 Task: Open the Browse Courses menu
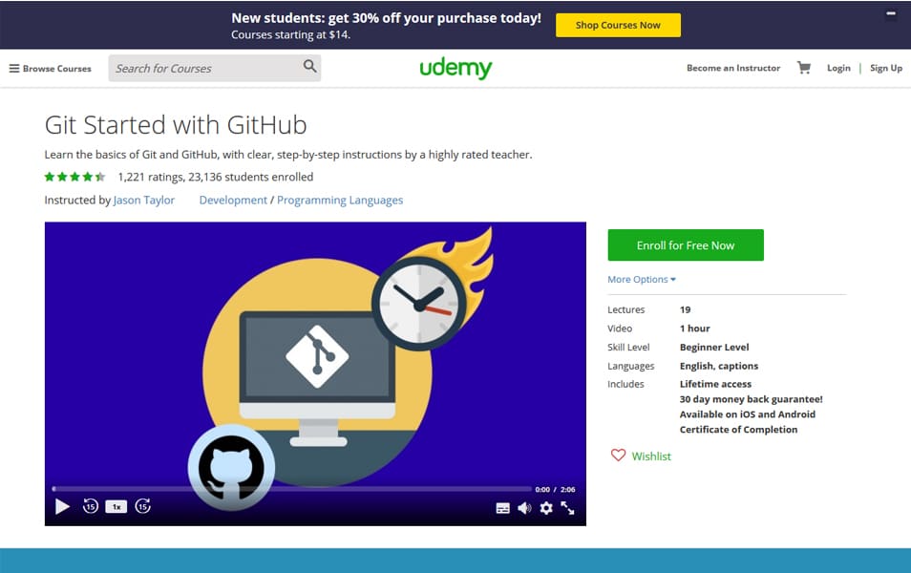coord(51,68)
